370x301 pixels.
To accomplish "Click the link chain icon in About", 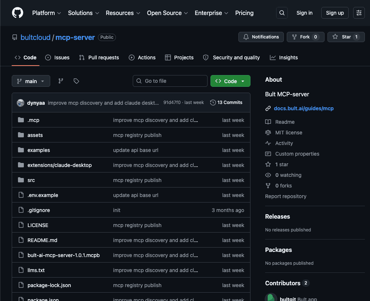I will point(268,108).
